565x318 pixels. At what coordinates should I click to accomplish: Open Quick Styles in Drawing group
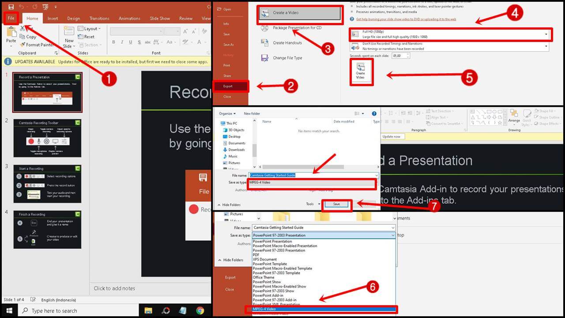click(x=527, y=118)
